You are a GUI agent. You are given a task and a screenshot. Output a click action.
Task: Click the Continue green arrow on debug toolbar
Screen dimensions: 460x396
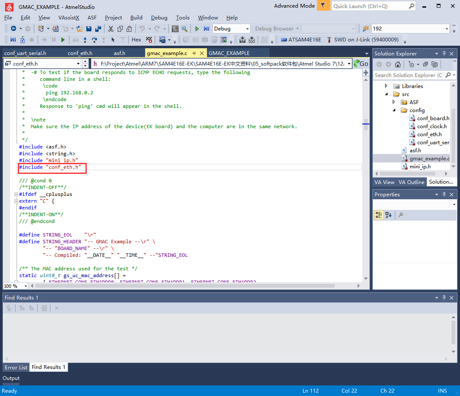(x=63, y=40)
